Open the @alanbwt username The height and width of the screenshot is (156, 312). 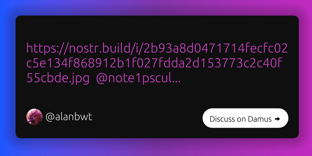click(x=69, y=117)
